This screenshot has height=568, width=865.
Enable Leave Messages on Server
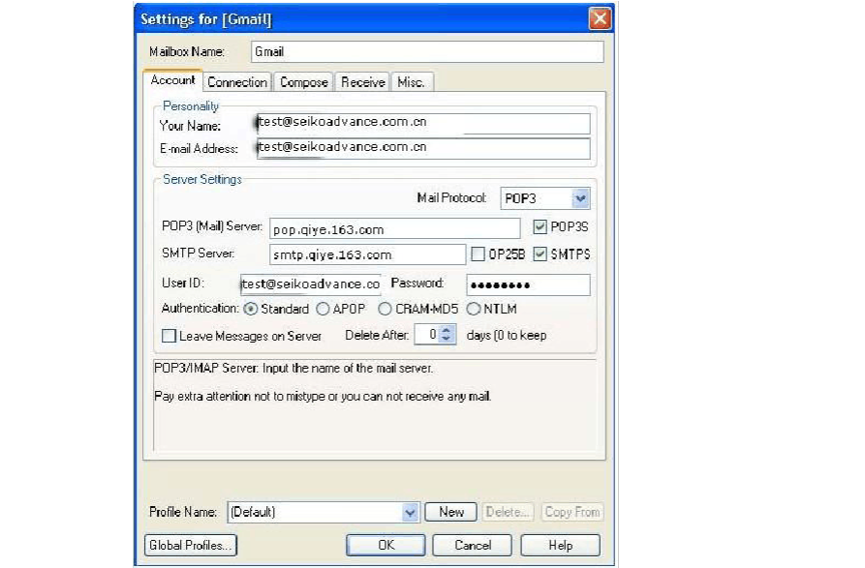tap(169, 336)
